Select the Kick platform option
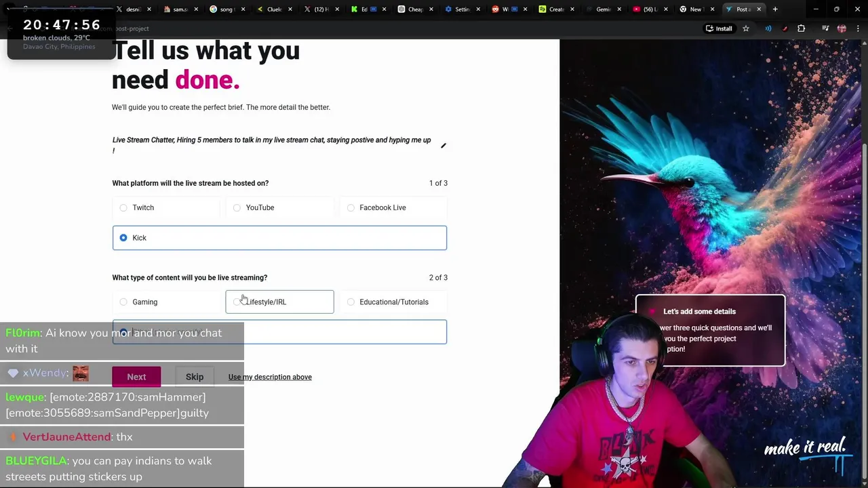Viewport: 868px width, 488px height. (x=279, y=238)
